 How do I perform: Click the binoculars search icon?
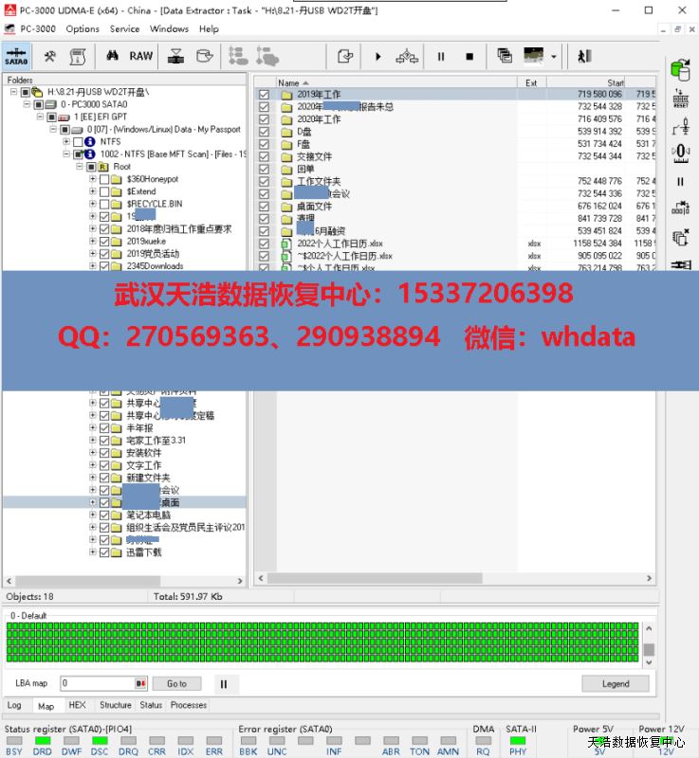coord(112,56)
